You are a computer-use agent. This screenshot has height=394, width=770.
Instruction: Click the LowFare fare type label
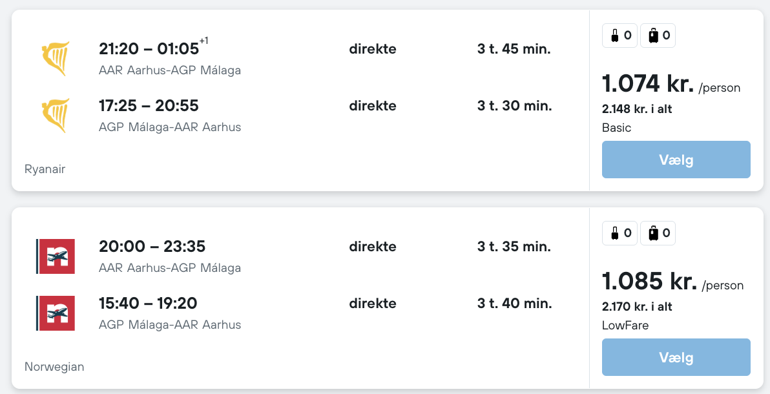pos(625,326)
